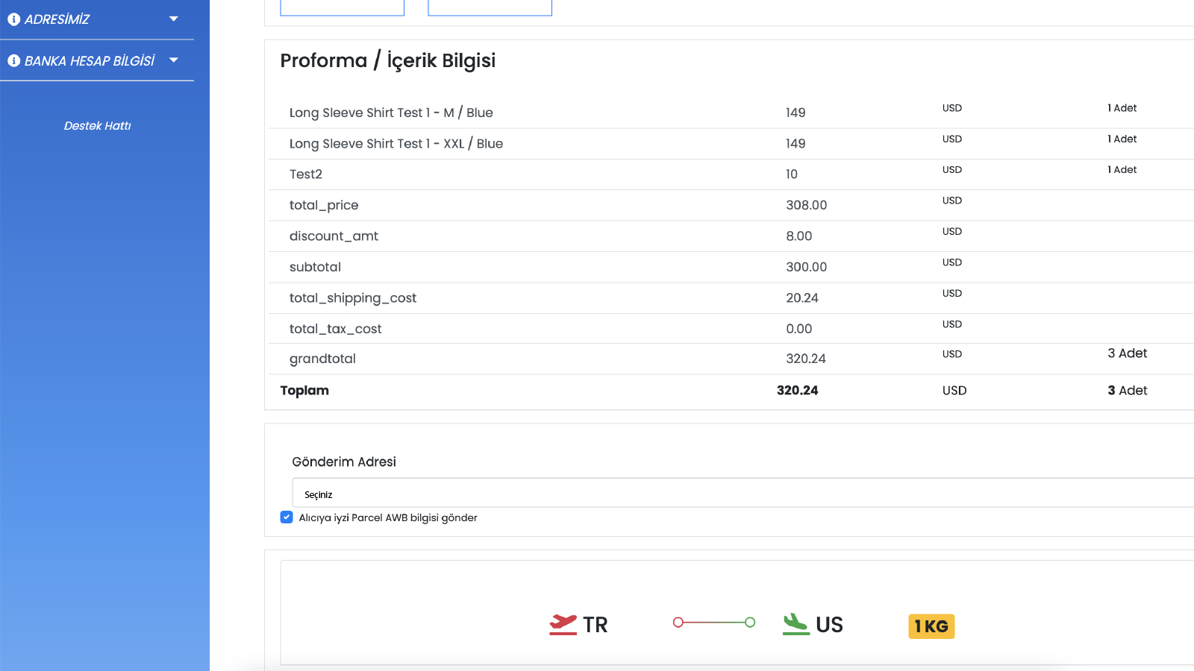Click the second outlined box at the top
The width and height of the screenshot is (1194, 671).
(490, 7)
